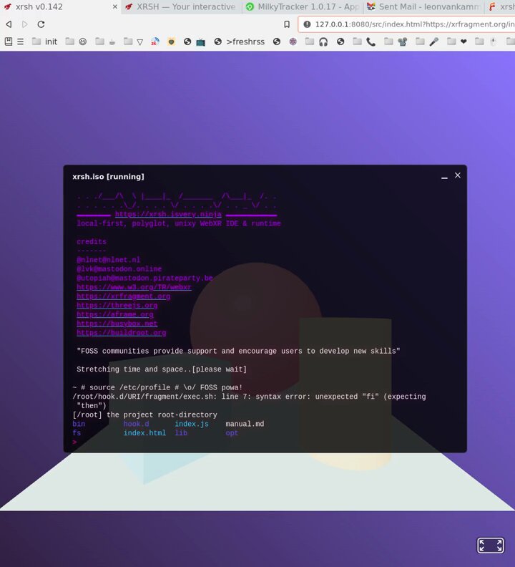Click the 'credits' heading in terminal
The image size is (515, 567).
pos(92,241)
